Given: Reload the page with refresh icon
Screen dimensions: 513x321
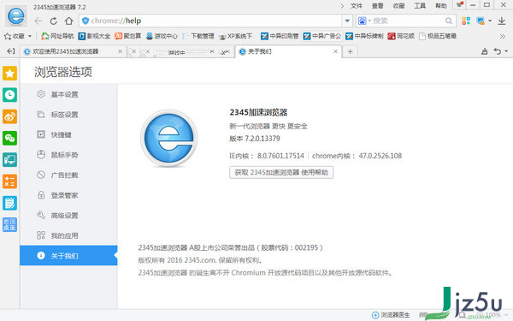Looking at the screenshot, I should point(54,21).
